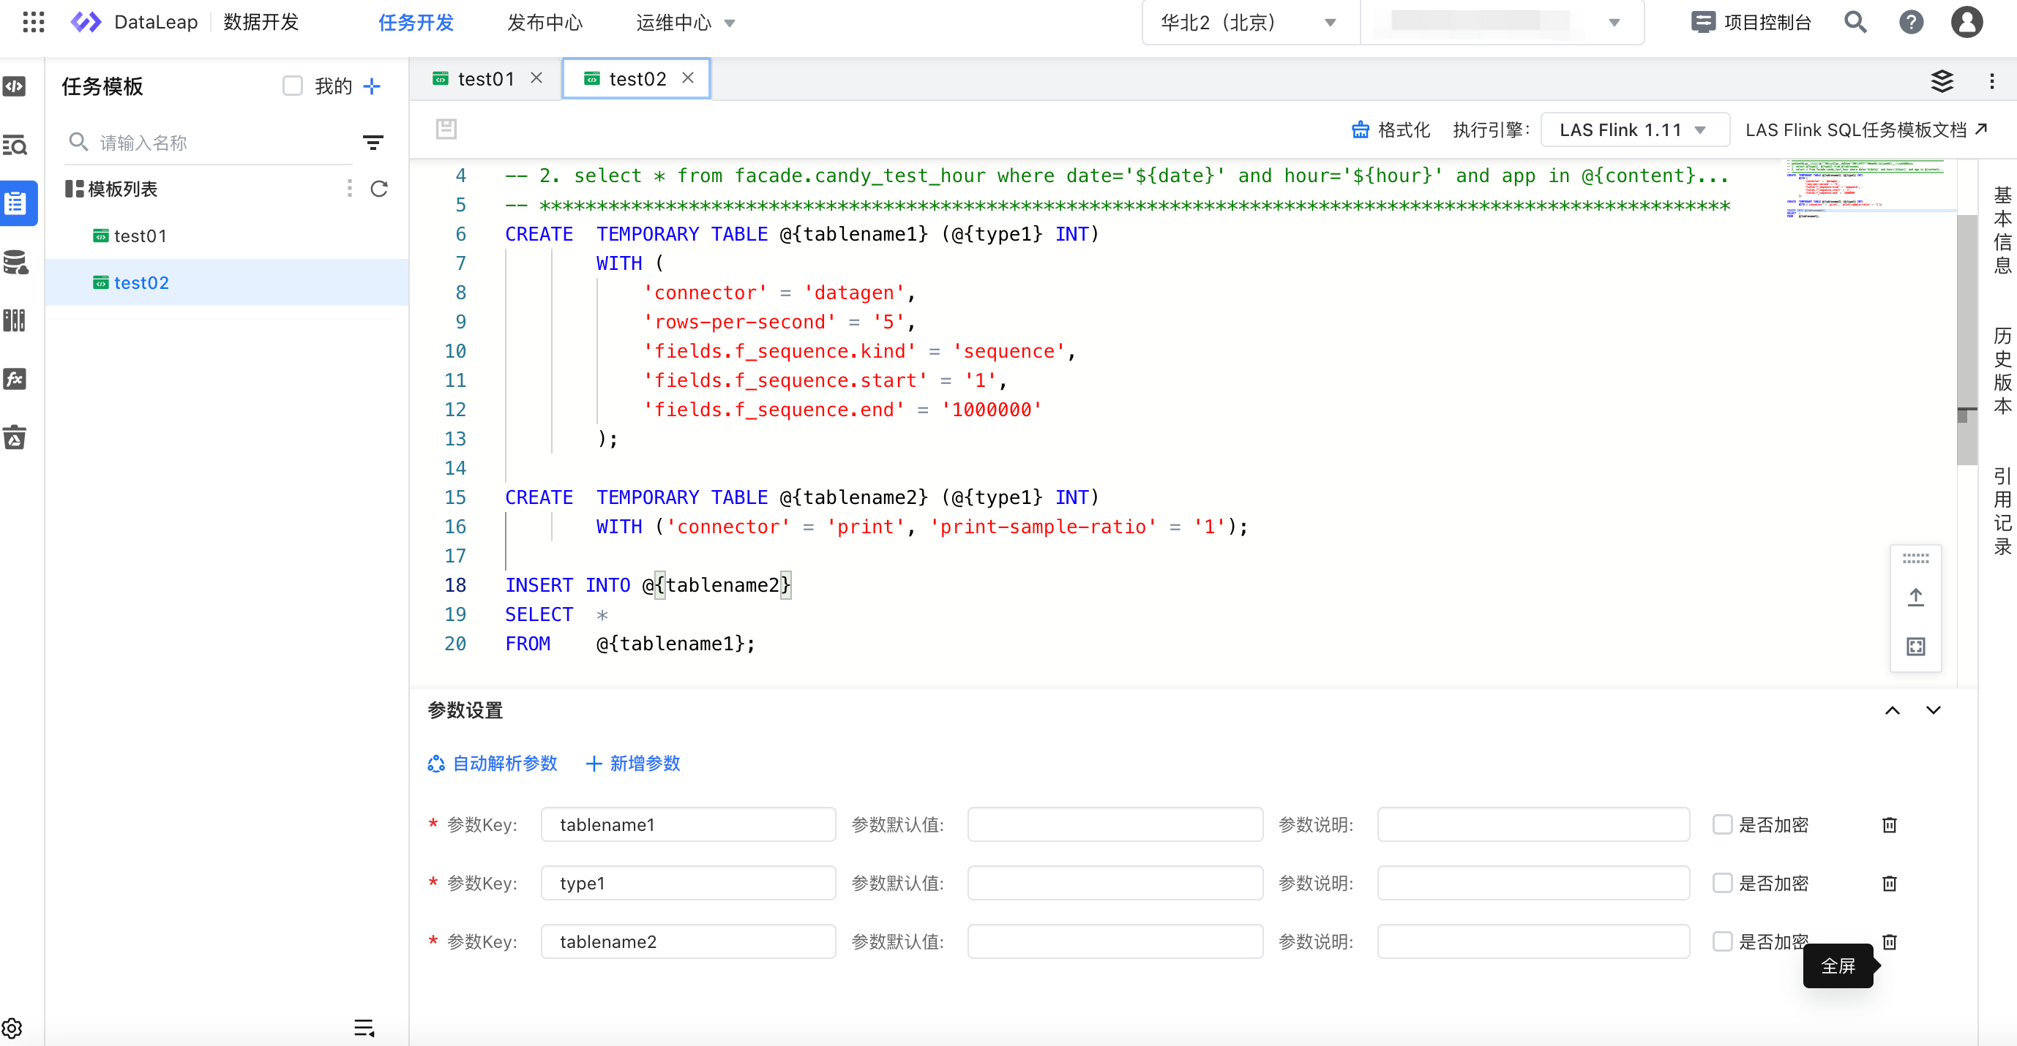The image size is (2017, 1046).
Task: Refresh the template list
Action: [379, 189]
